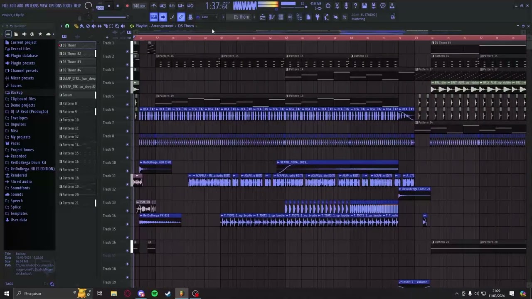Stop playback with the stop button
The height and width of the screenshot is (299, 532).
(x=118, y=6)
